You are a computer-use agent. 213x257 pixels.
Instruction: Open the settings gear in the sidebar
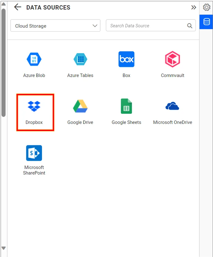point(207,7)
